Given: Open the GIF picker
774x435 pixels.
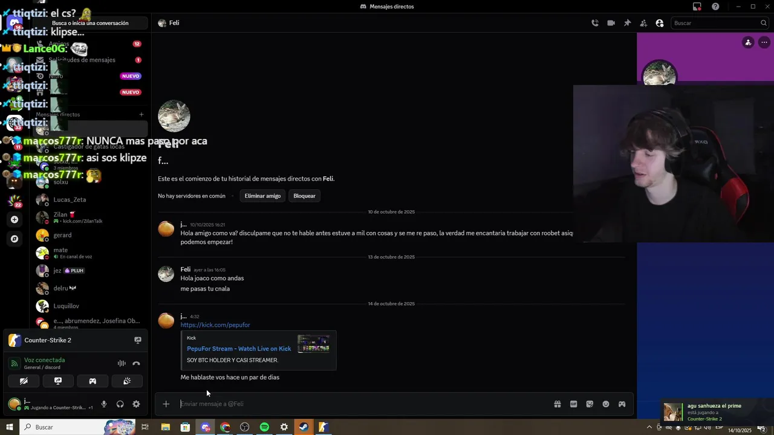Looking at the screenshot, I should coord(574,404).
